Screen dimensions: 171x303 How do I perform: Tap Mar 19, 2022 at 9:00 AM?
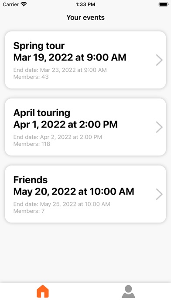pyautogui.click(x=70, y=57)
